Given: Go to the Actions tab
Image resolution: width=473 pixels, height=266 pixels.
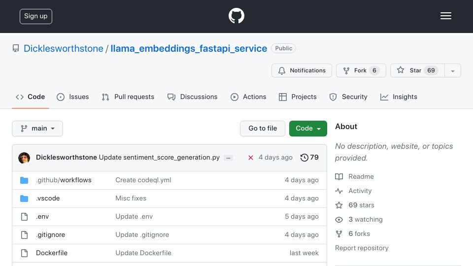Looking at the screenshot, I should (248, 97).
